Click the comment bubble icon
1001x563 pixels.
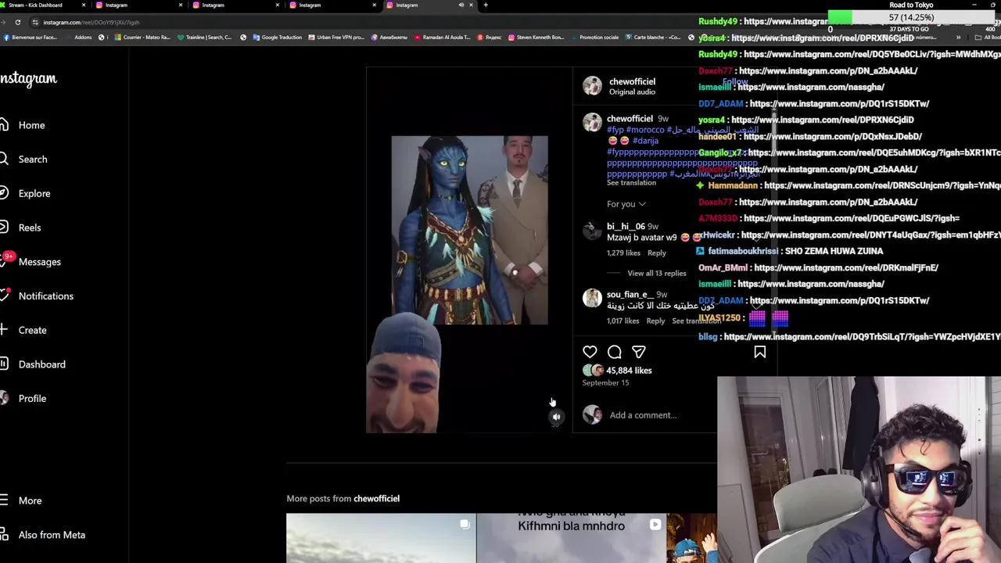[615, 352]
